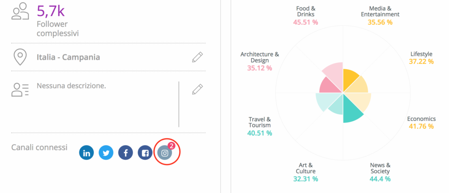Click the 5,7k total followers count
449x193 pixels.
point(51,11)
